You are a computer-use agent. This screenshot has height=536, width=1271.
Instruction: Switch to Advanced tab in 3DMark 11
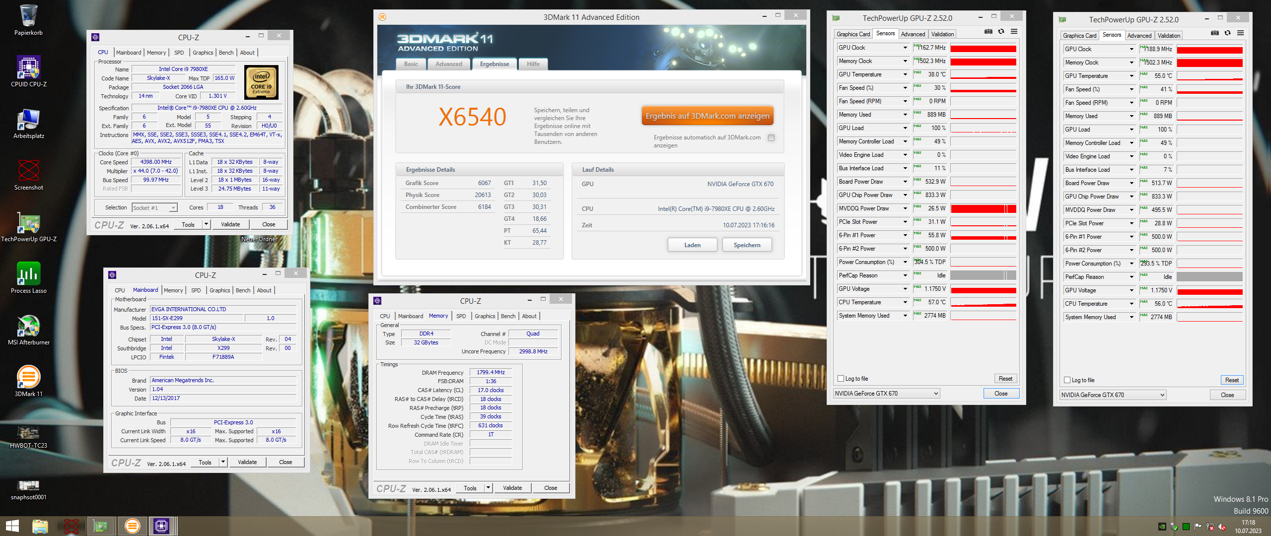449,64
